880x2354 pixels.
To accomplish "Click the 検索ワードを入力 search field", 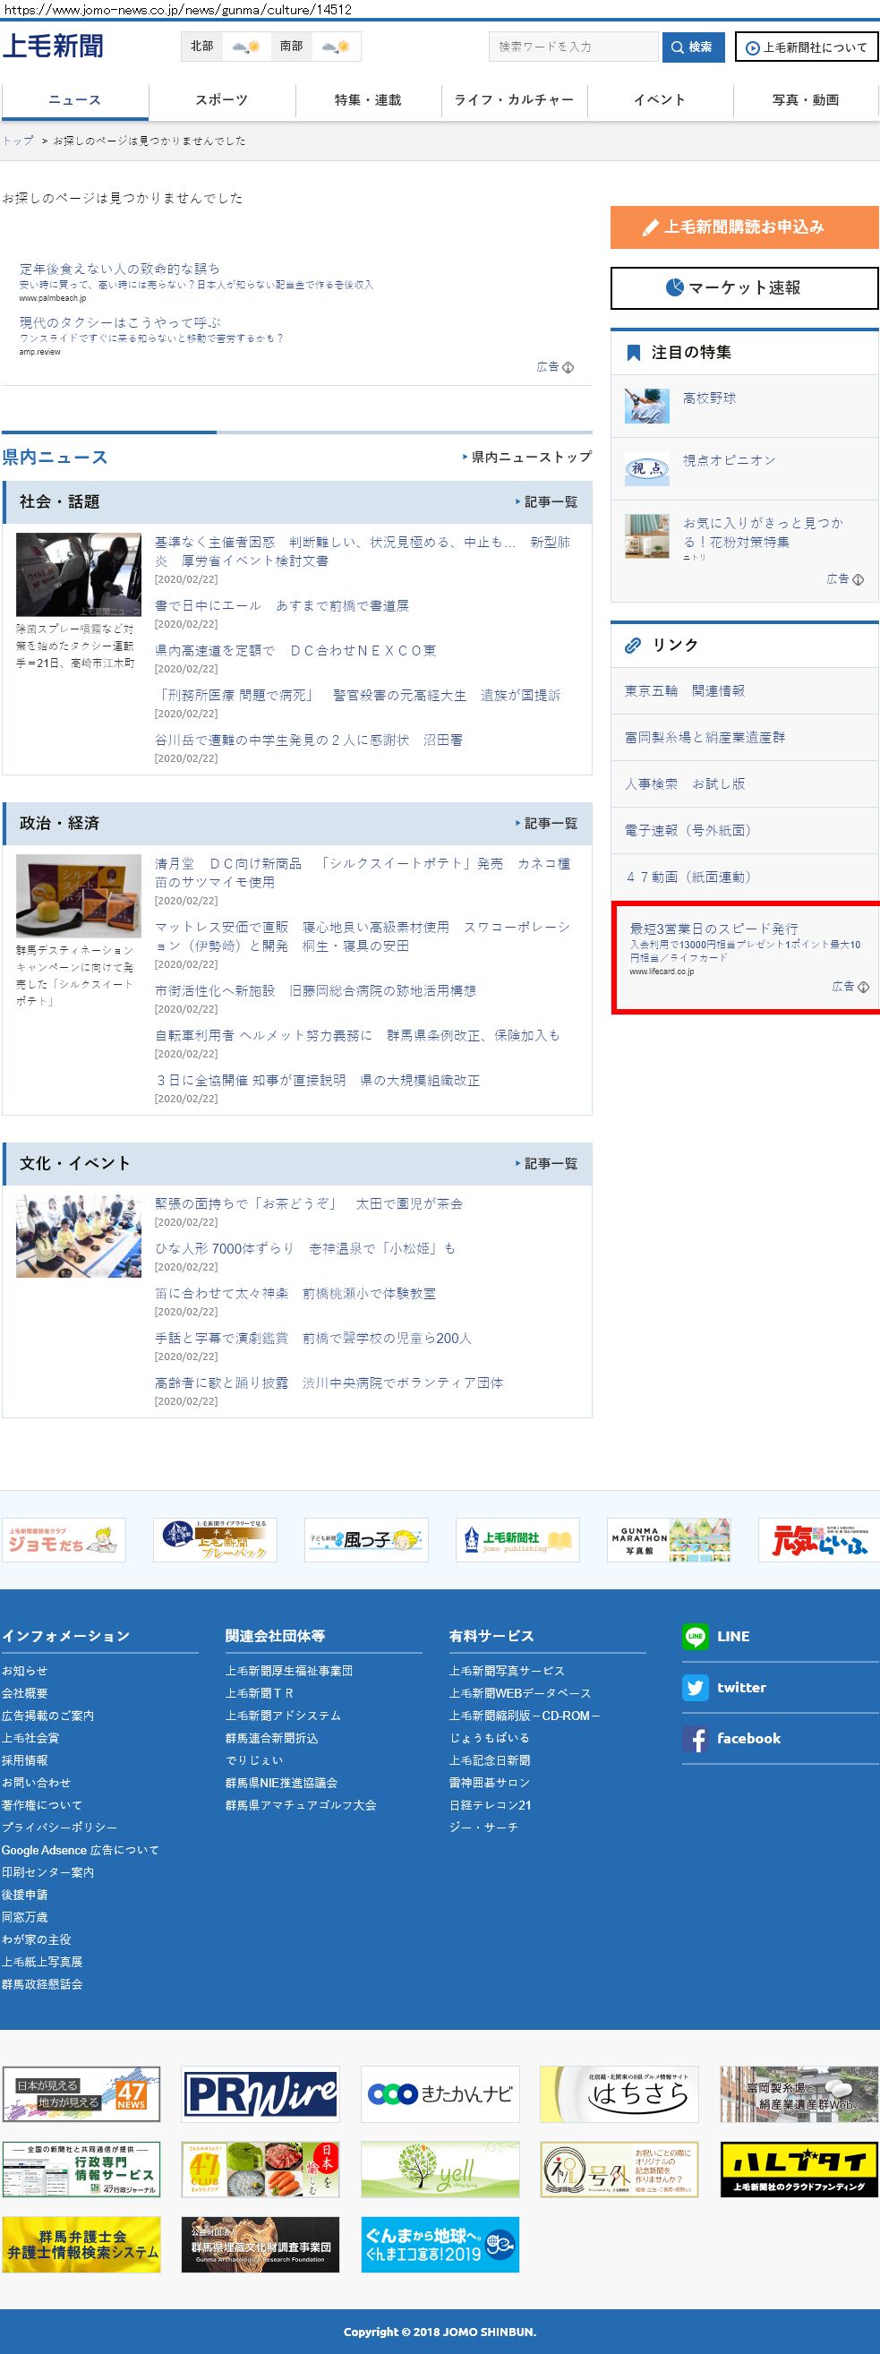I will 573,47.
